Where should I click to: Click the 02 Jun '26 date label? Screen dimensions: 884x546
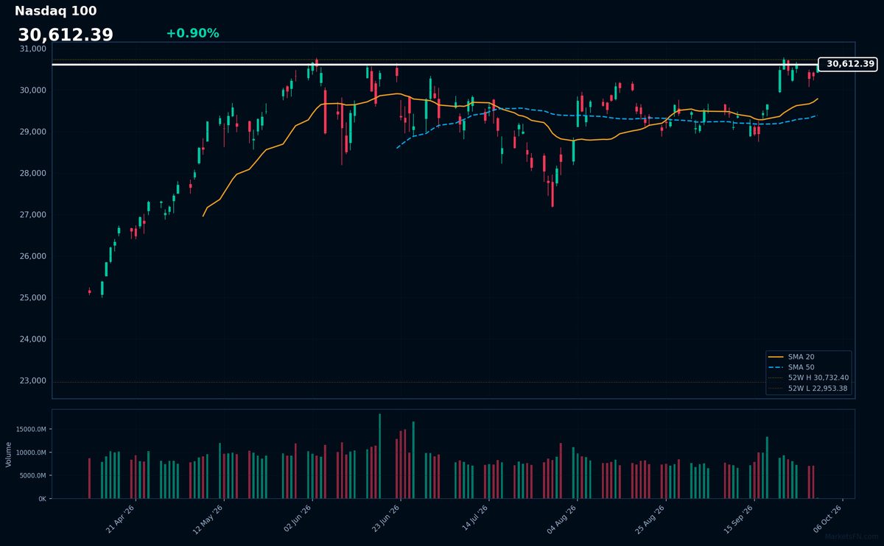[298, 519]
